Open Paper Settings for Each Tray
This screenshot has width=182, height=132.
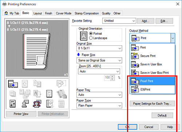(x=152, y=104)
